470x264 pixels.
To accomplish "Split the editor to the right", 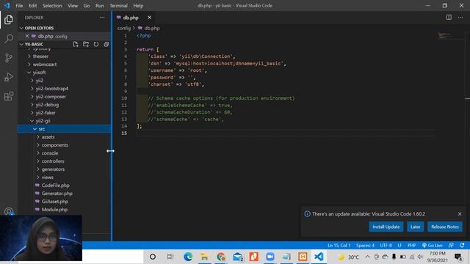I will point(449,18).
